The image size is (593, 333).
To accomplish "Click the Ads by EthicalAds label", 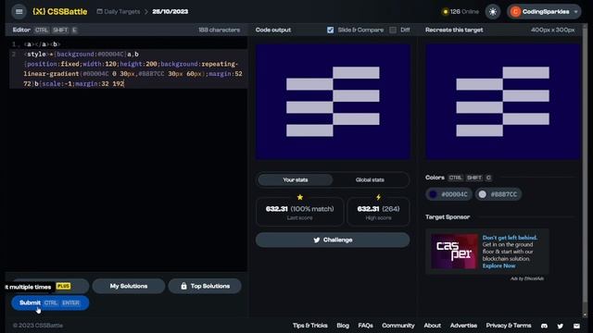I will [527, 278].
